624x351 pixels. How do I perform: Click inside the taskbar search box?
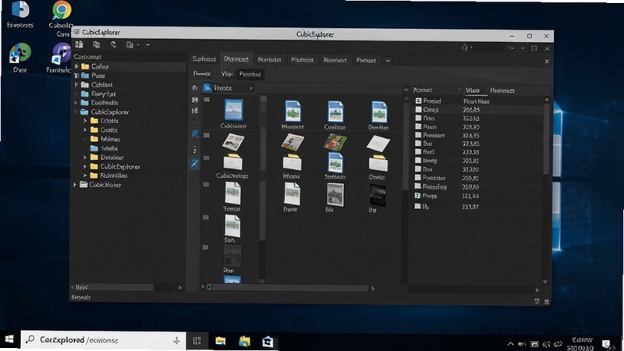pos(103,340)
